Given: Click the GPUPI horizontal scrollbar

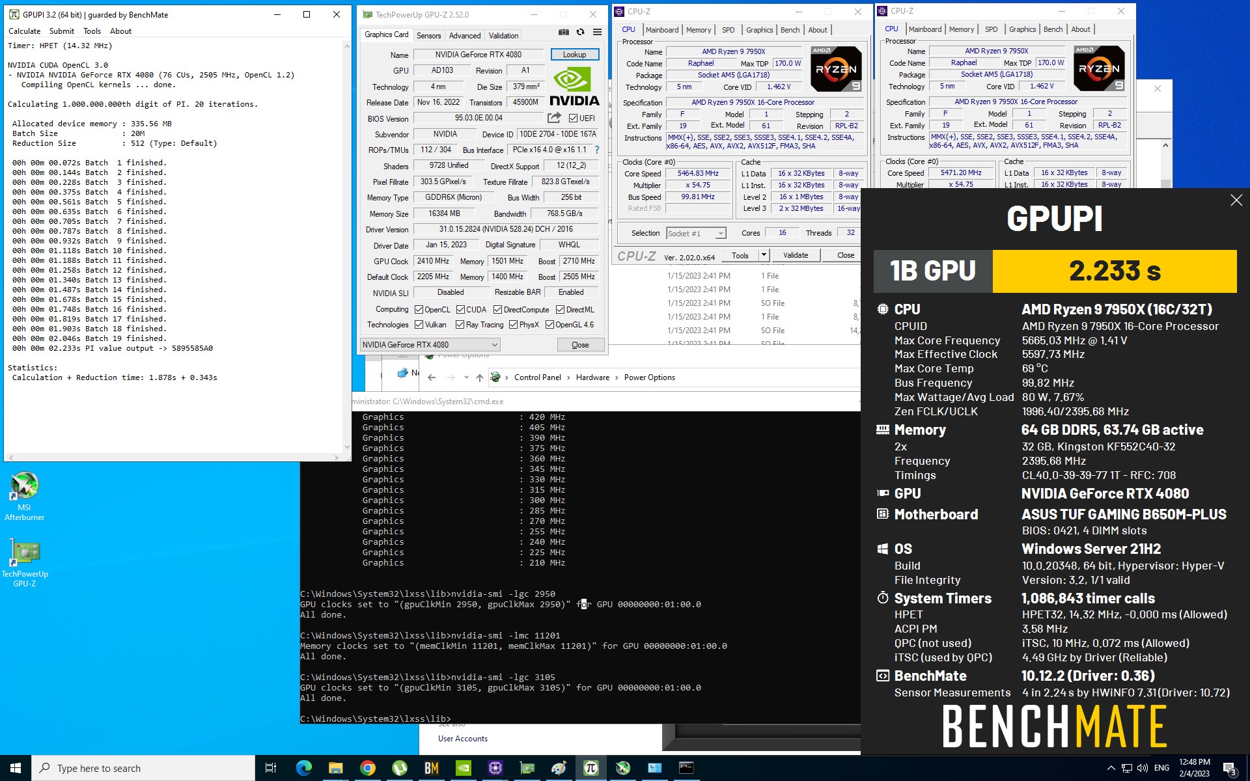Looking at the screenshot, I should coord(173,458).
